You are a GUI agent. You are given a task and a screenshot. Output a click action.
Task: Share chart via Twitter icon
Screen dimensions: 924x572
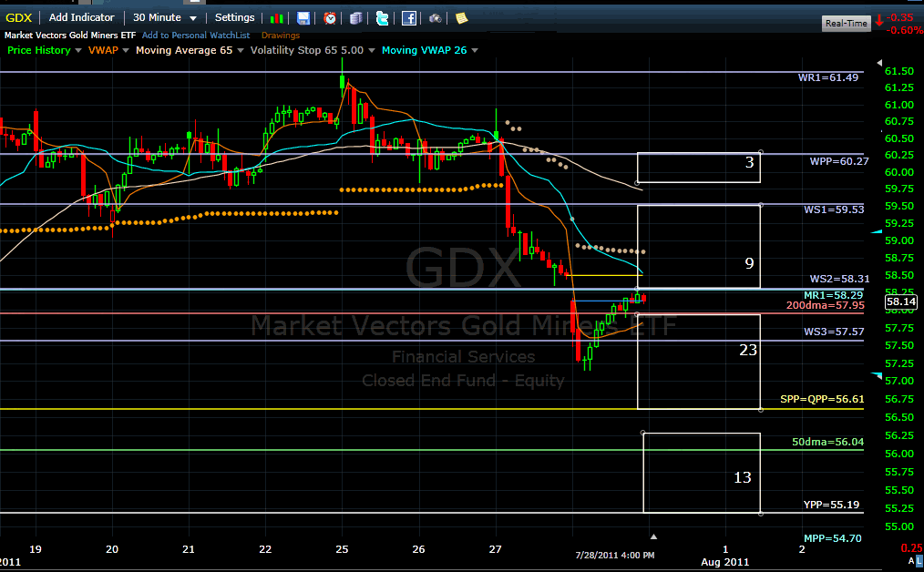(x=382, y=18)
